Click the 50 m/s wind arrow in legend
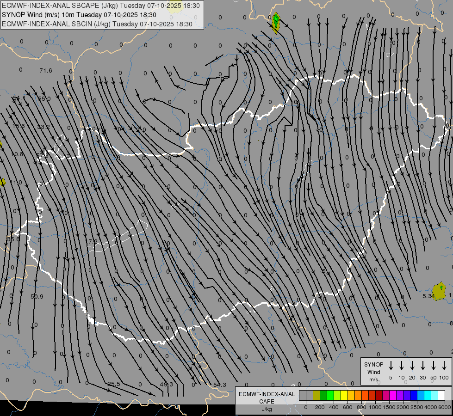453x416 pixels. [434, 366]
